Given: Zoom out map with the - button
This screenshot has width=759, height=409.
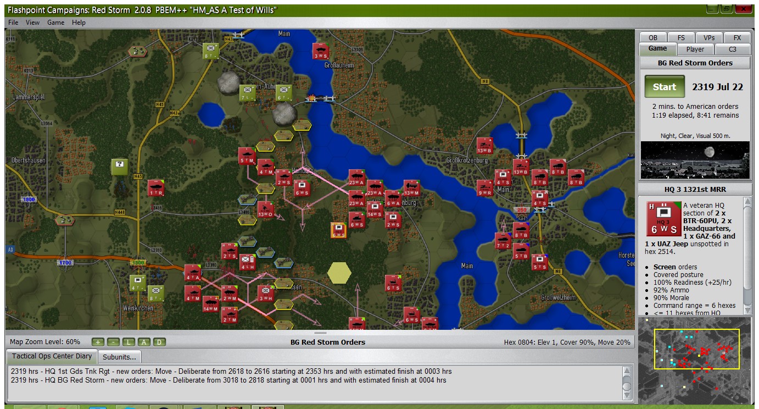Looking at the screenshot, I should 113,342.
